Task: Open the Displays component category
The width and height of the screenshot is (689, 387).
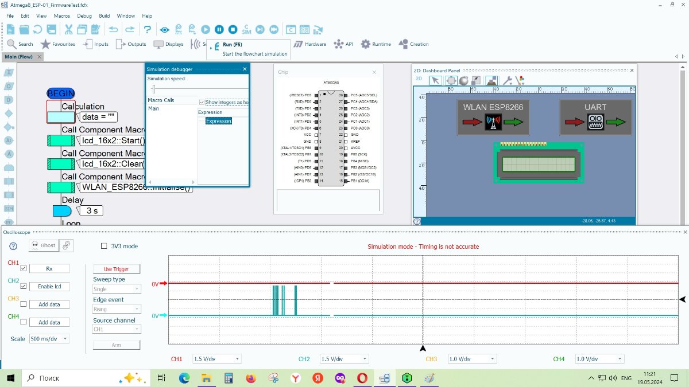Action: 168,44
